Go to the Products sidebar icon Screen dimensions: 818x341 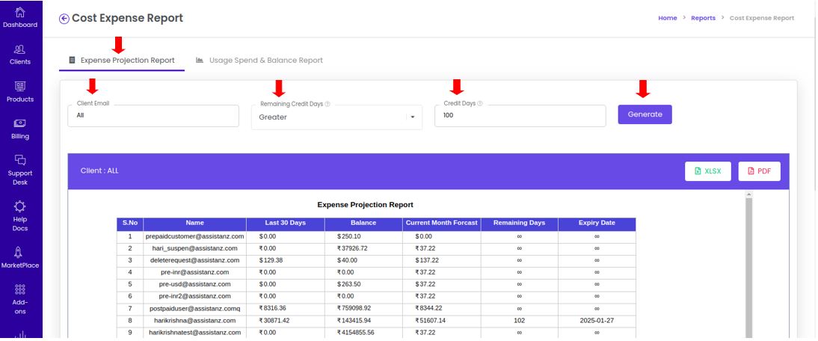coord(20,87)
